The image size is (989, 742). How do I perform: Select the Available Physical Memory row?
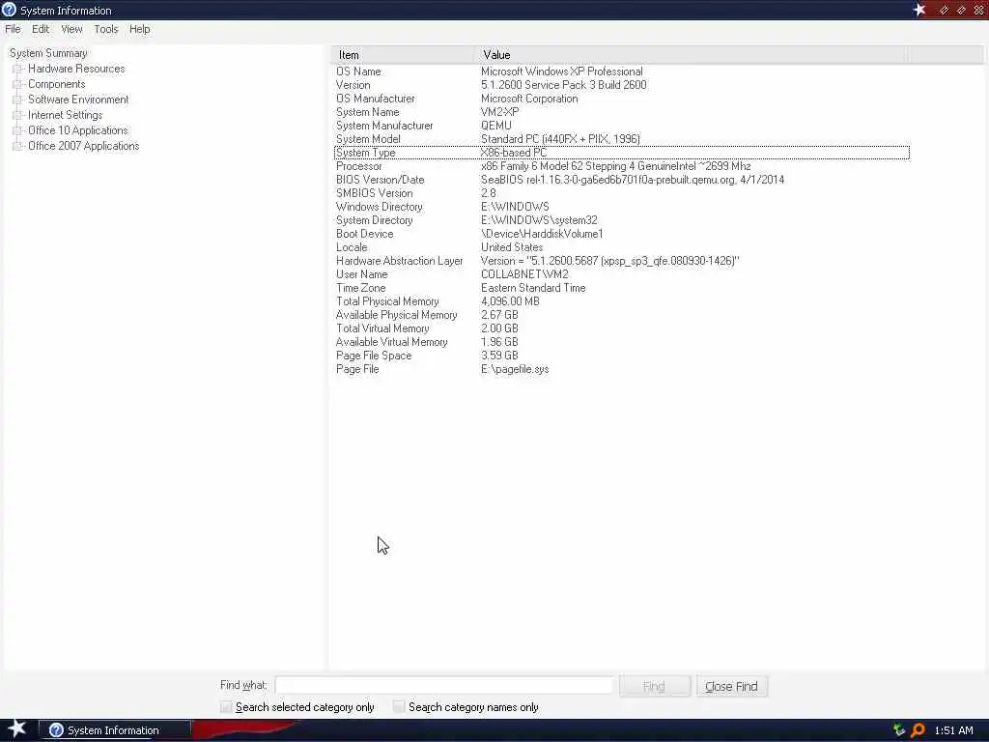[621, 315]
